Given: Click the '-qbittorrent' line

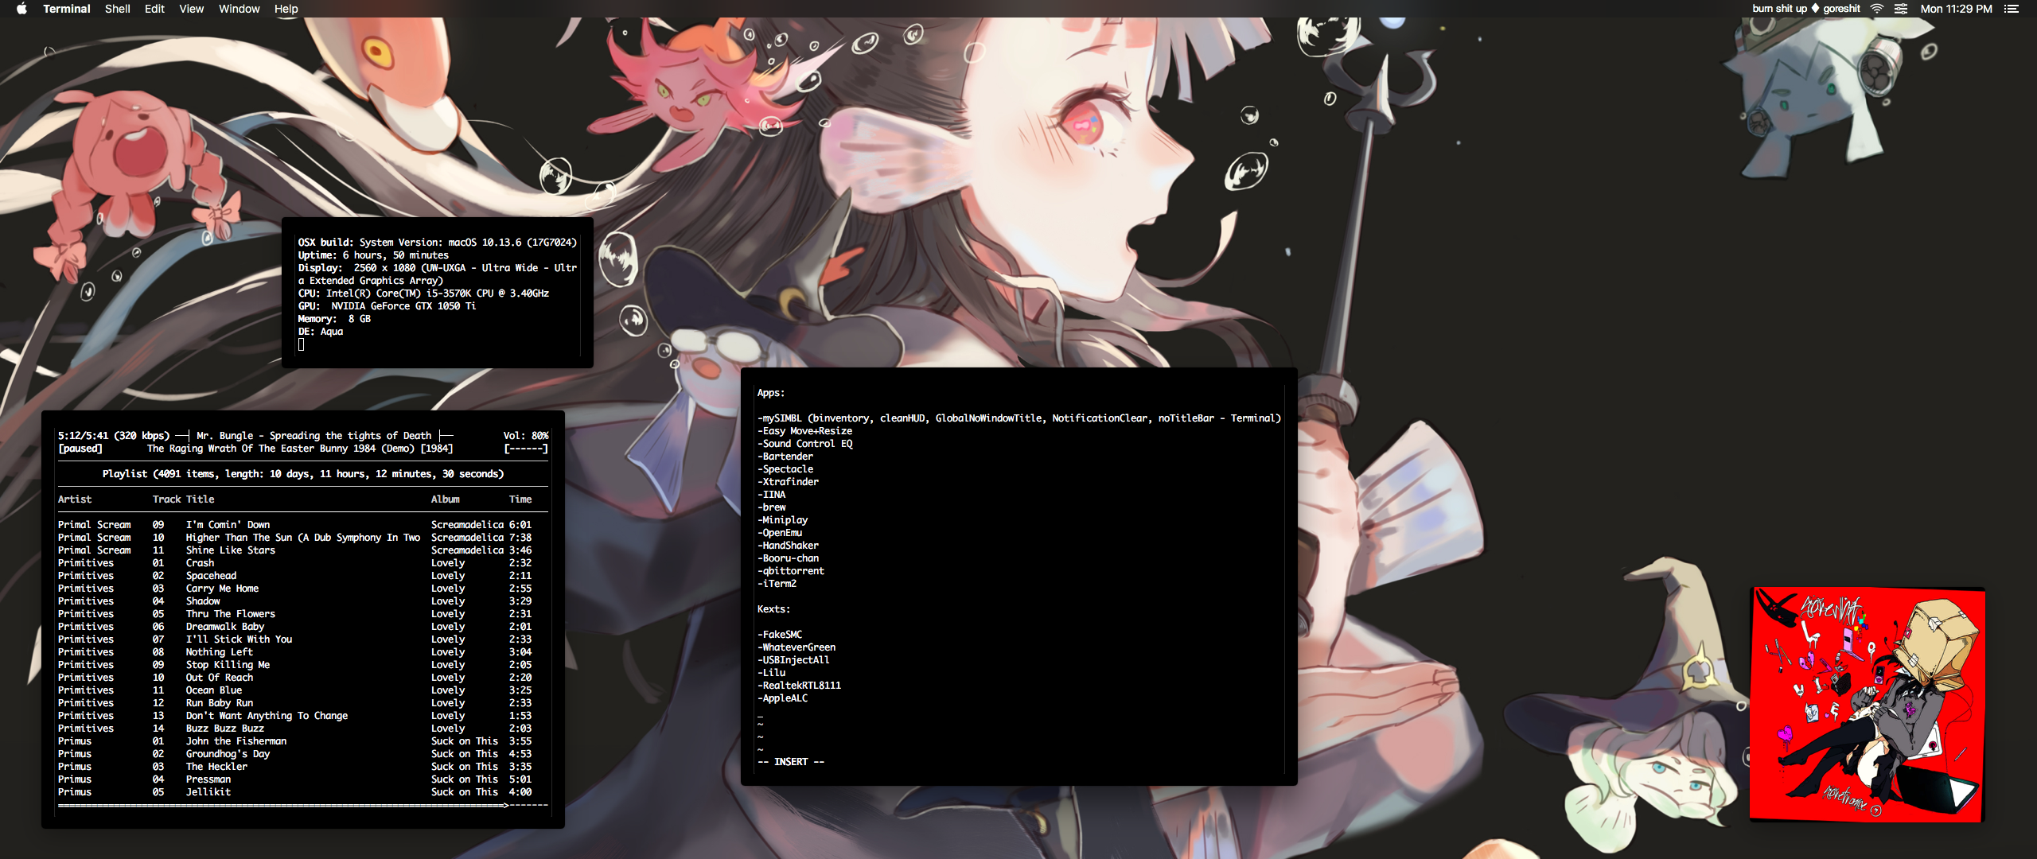Looking at the screenshot, I should pos(791,571).
